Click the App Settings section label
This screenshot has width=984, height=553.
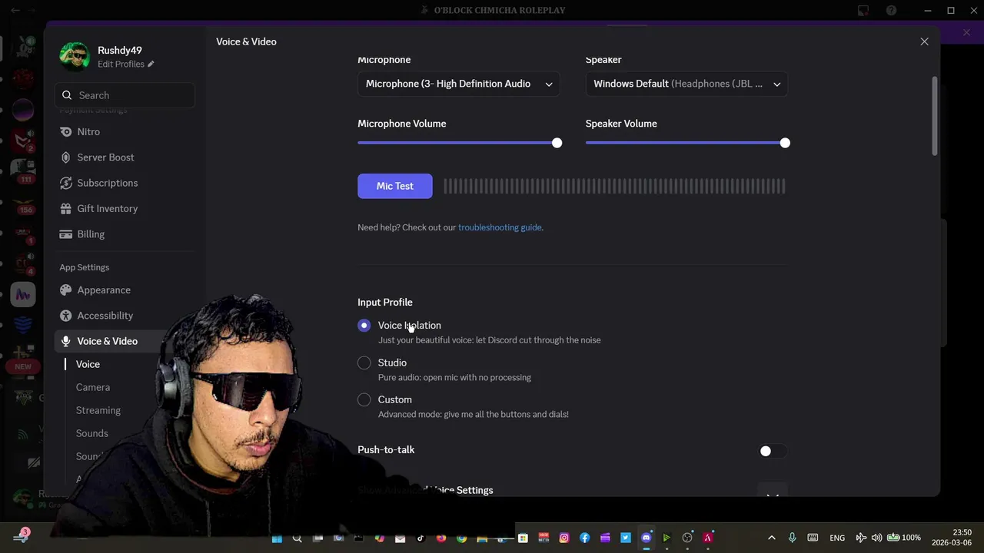coord(85,267)
